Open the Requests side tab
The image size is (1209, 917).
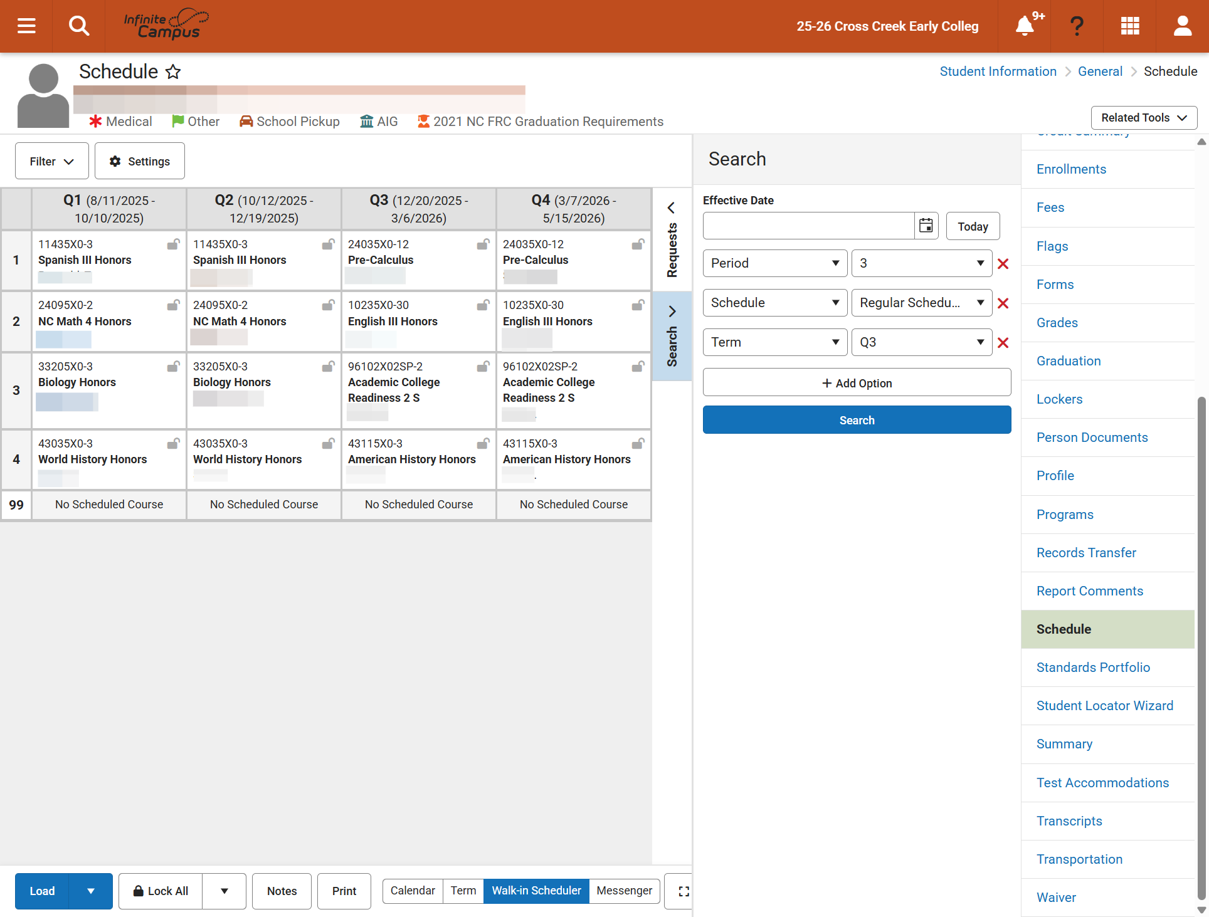coord(672,241)
